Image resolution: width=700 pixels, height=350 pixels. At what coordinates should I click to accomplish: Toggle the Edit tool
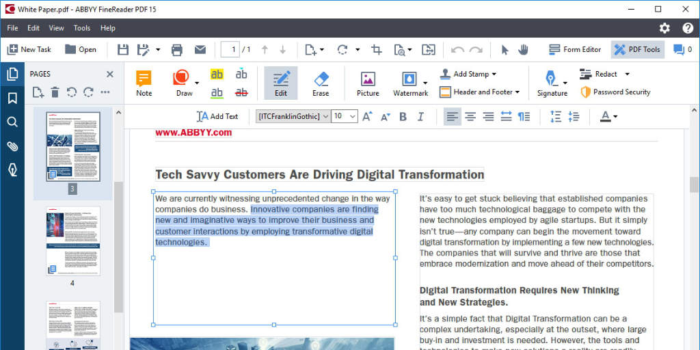pyautogui.click(x=281, y=83)
